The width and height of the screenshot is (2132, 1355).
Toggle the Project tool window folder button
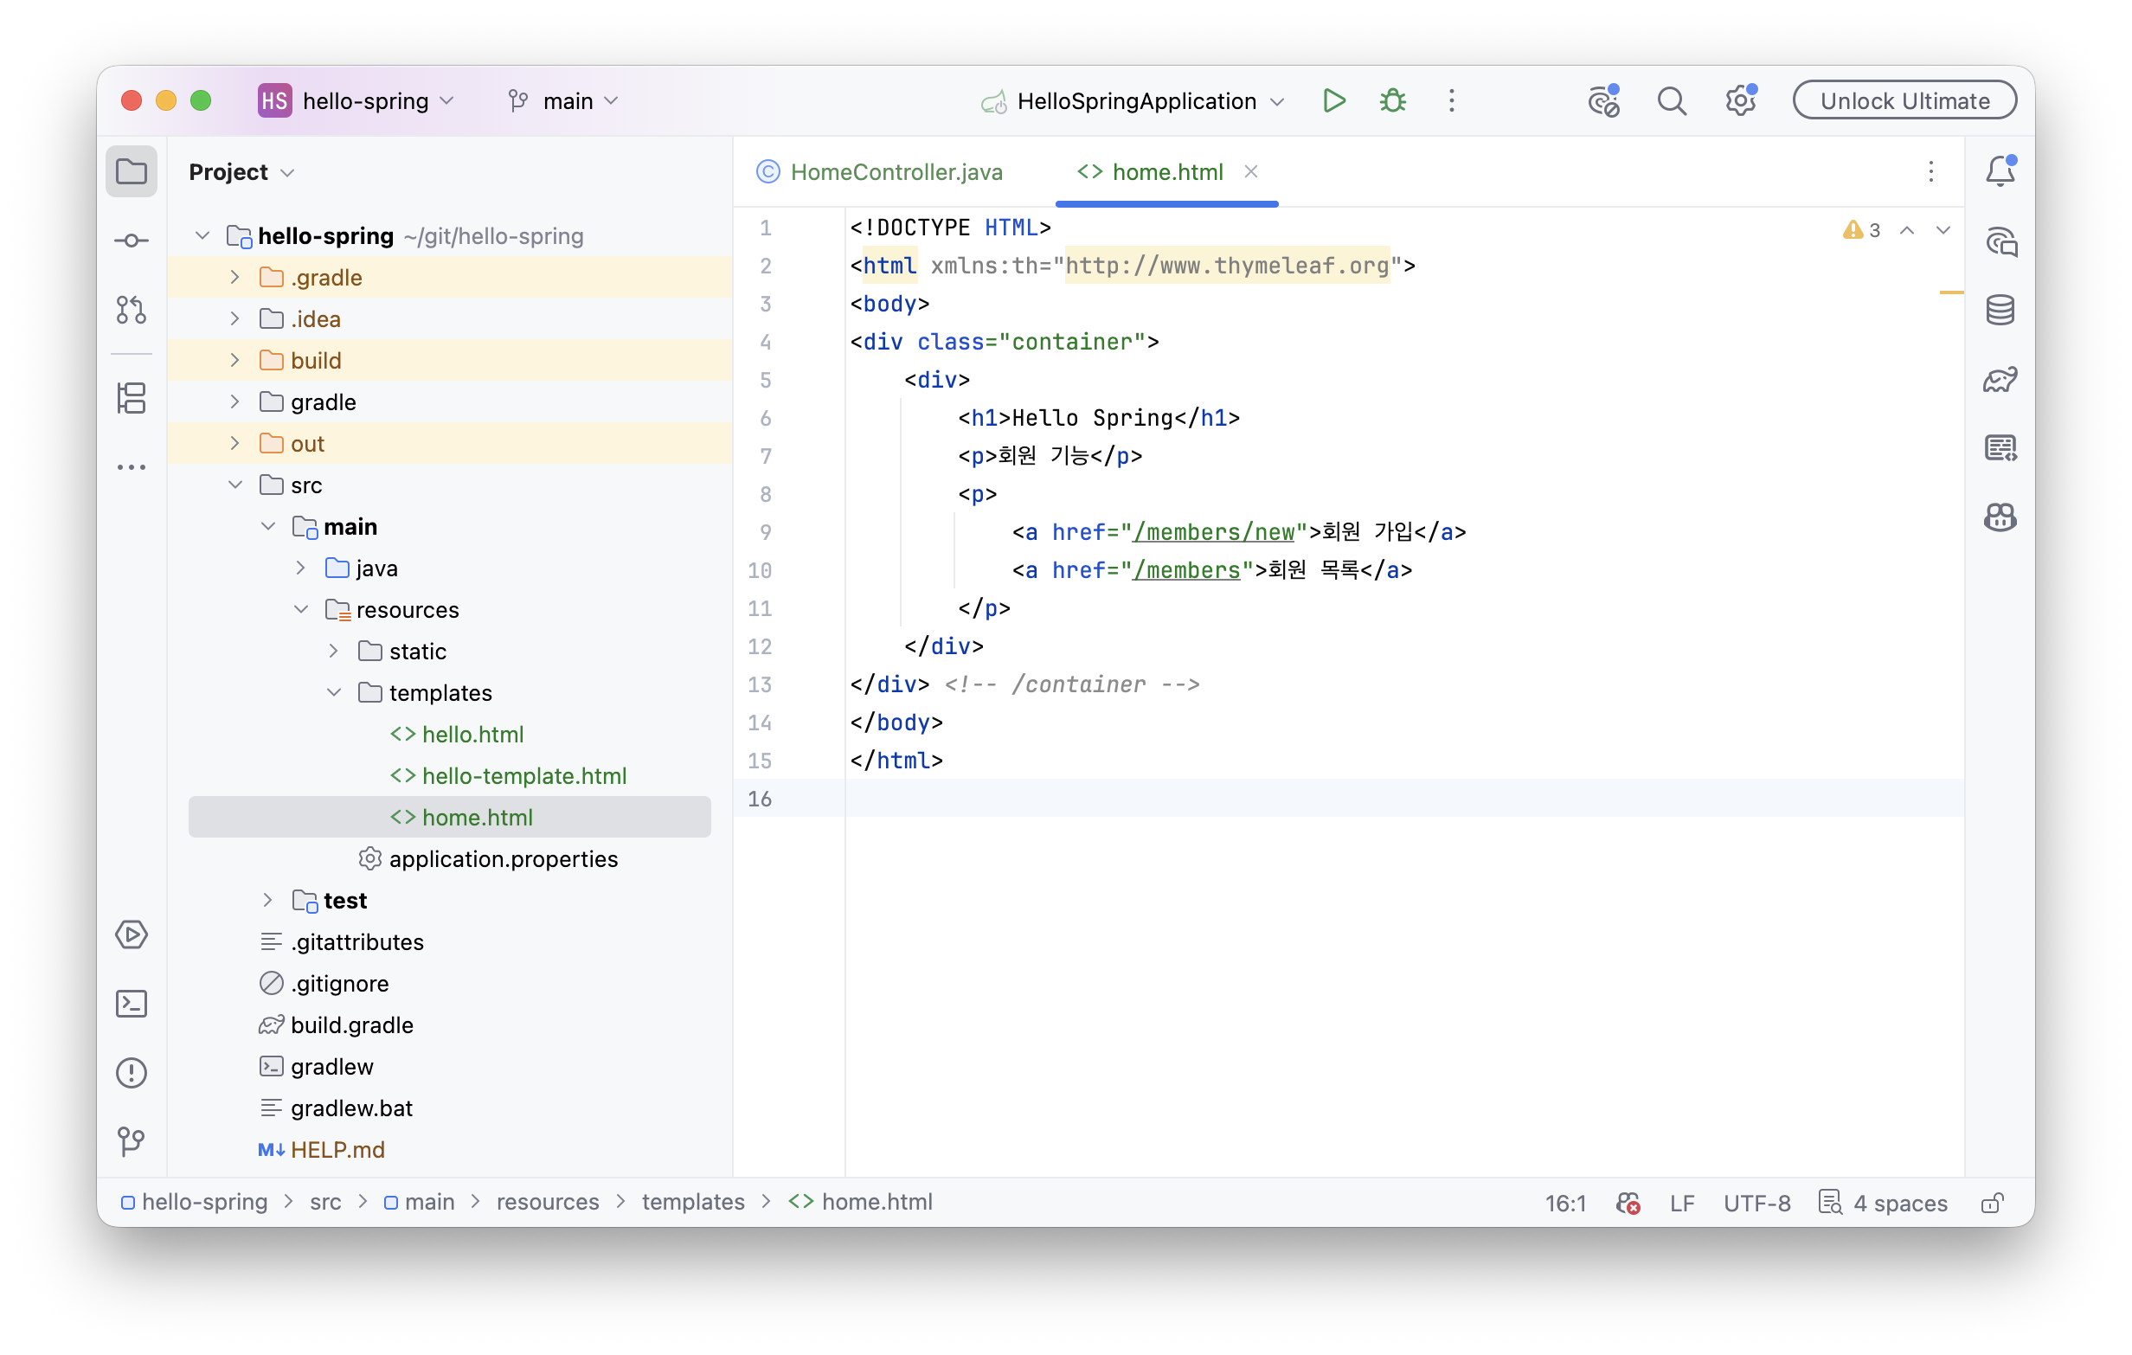[131, 171]
